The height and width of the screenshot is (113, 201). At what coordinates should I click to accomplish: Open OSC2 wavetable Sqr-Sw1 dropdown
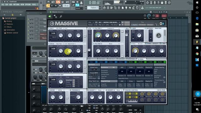pos(60,44)
